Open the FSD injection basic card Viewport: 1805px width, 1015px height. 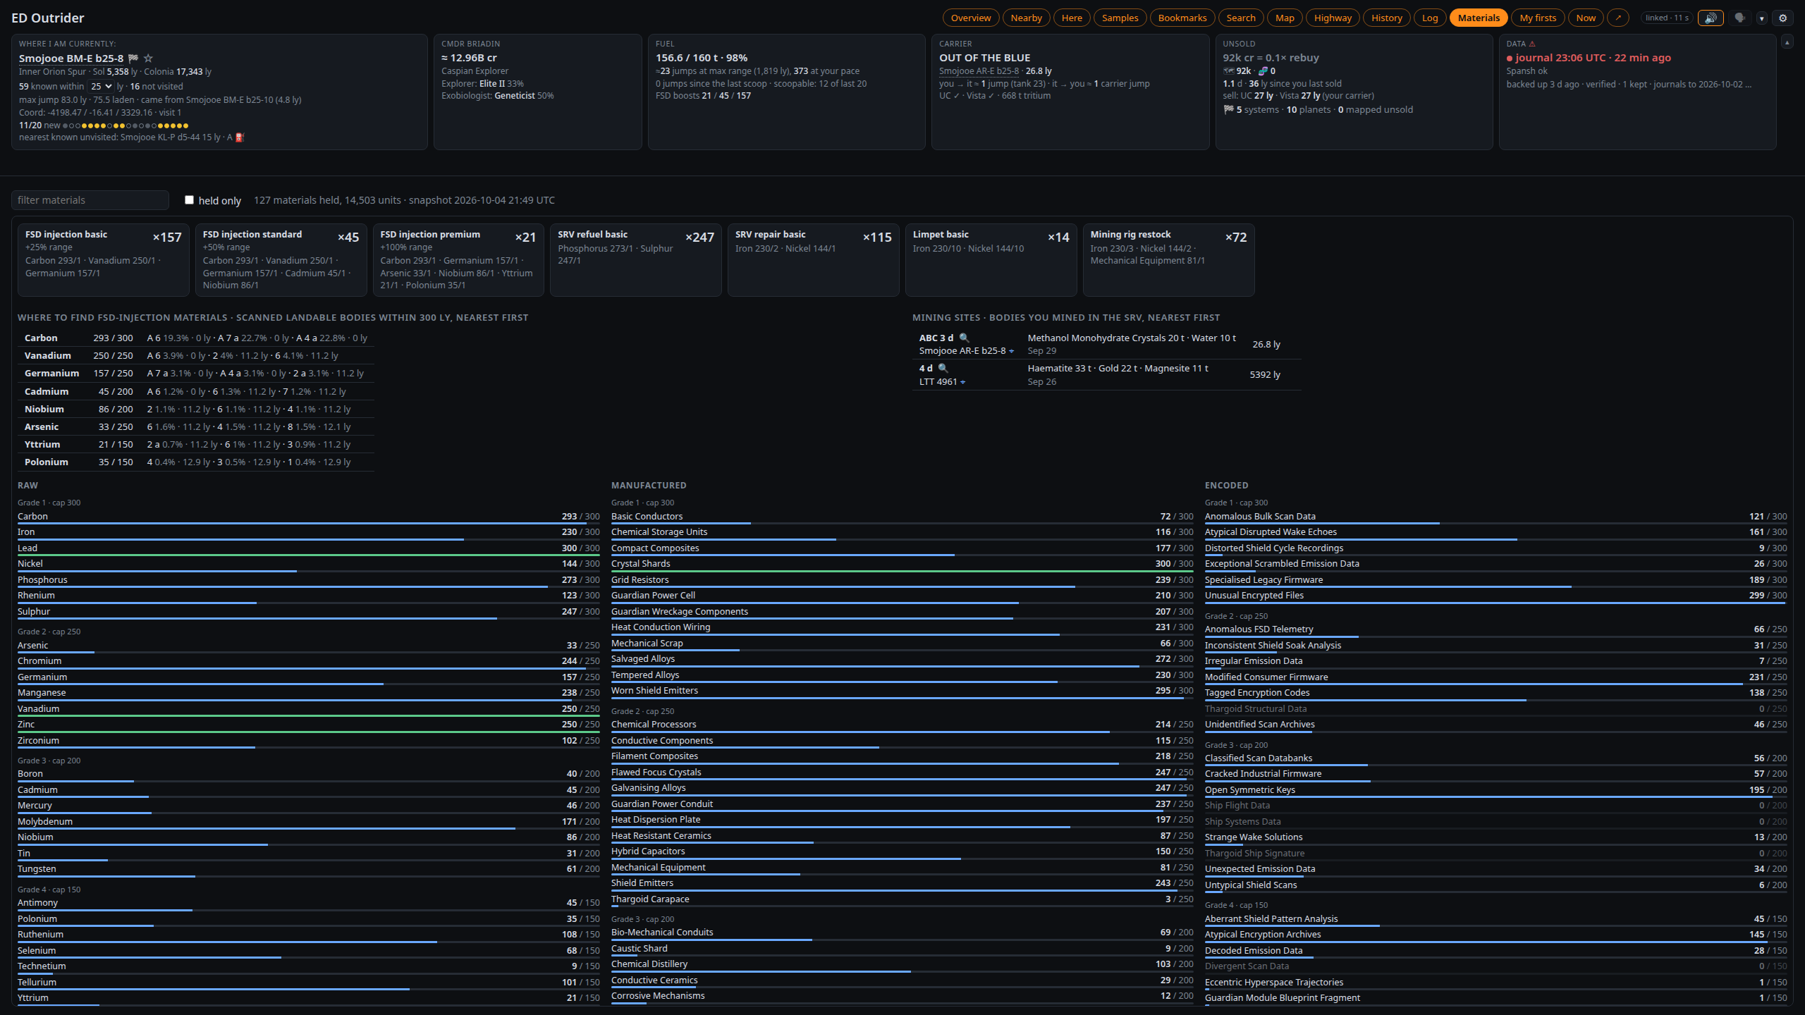point(104,260)
